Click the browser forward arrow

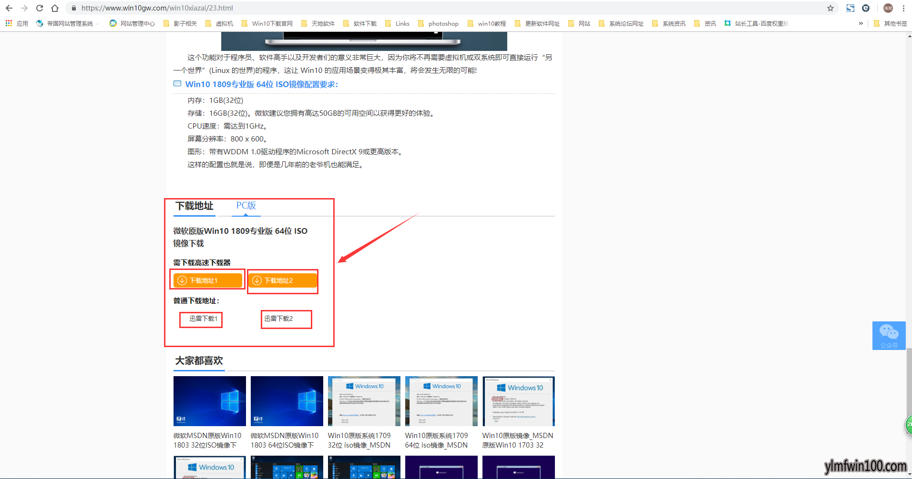[x=24, y=8]
